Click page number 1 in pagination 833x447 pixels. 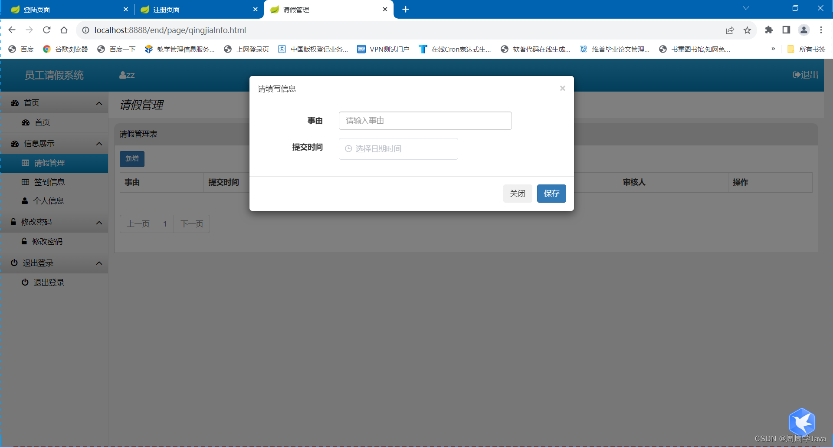[165, 224]
